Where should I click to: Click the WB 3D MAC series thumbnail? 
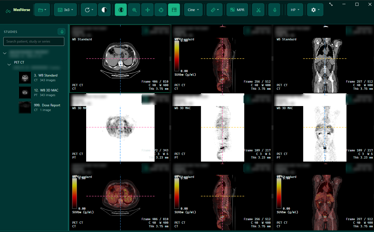point(25,93)
